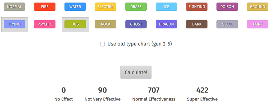
Task: Choose the STEEL type
Action: [227, 24]
